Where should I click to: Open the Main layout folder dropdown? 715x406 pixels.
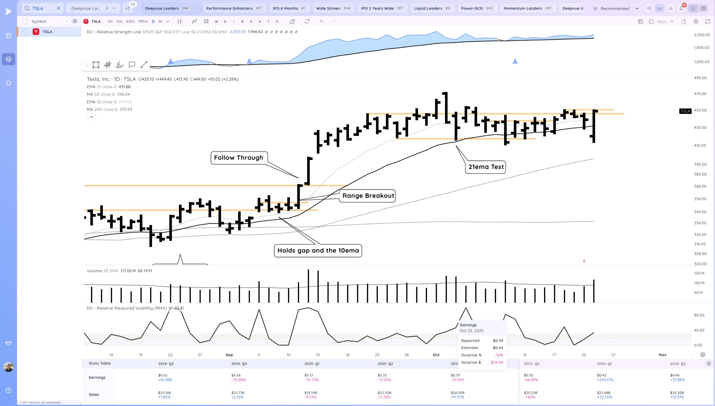click(x=661, y=22)
